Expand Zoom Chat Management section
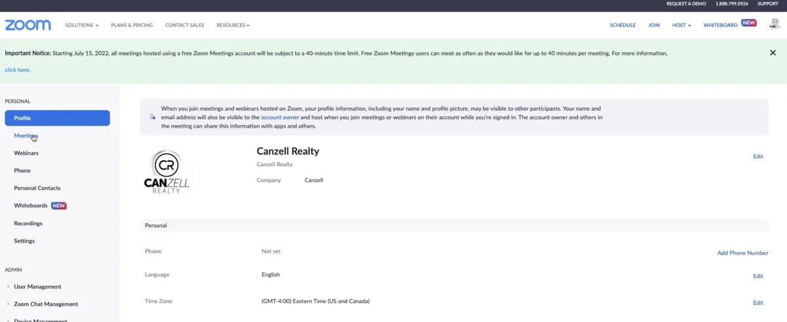 click(46, 304)
